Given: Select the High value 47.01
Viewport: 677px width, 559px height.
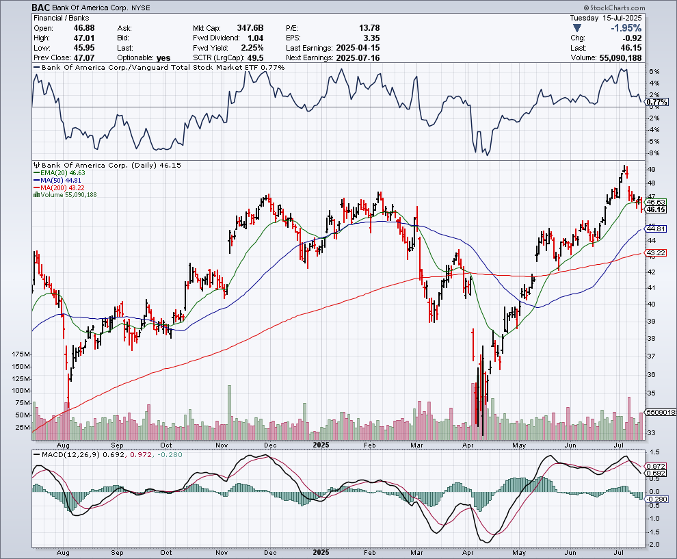Looking at the screenshot, I should [84, 38].
